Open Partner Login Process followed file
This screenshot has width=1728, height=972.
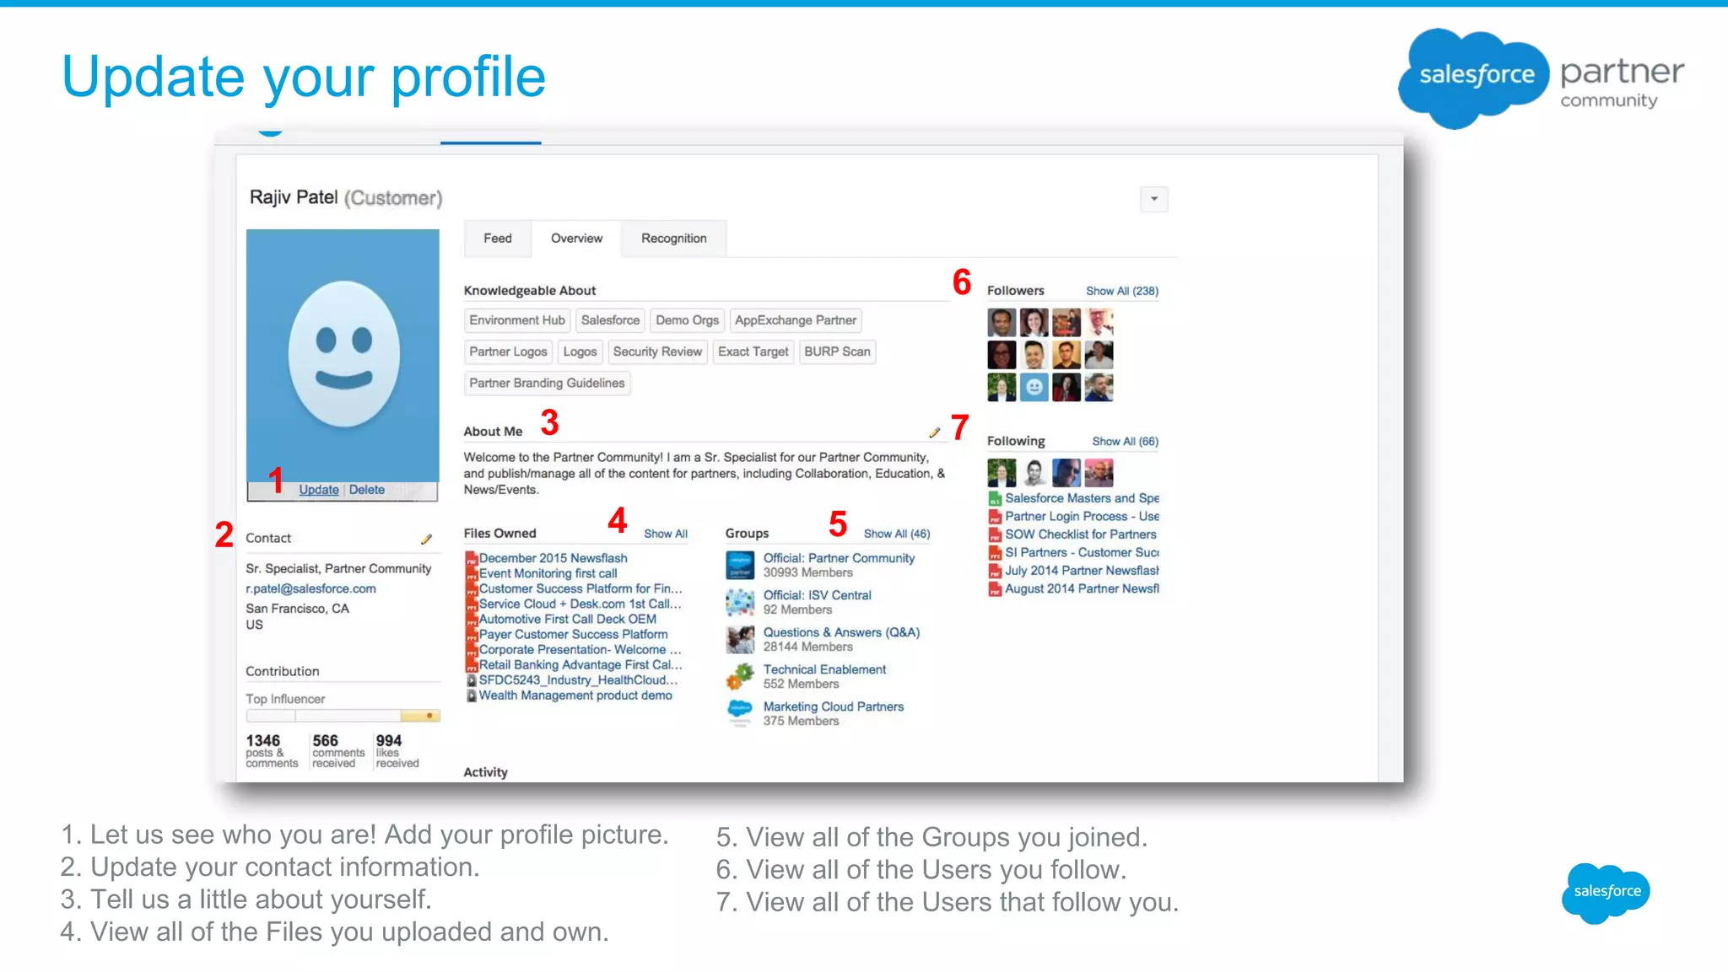click(1082, 517)
